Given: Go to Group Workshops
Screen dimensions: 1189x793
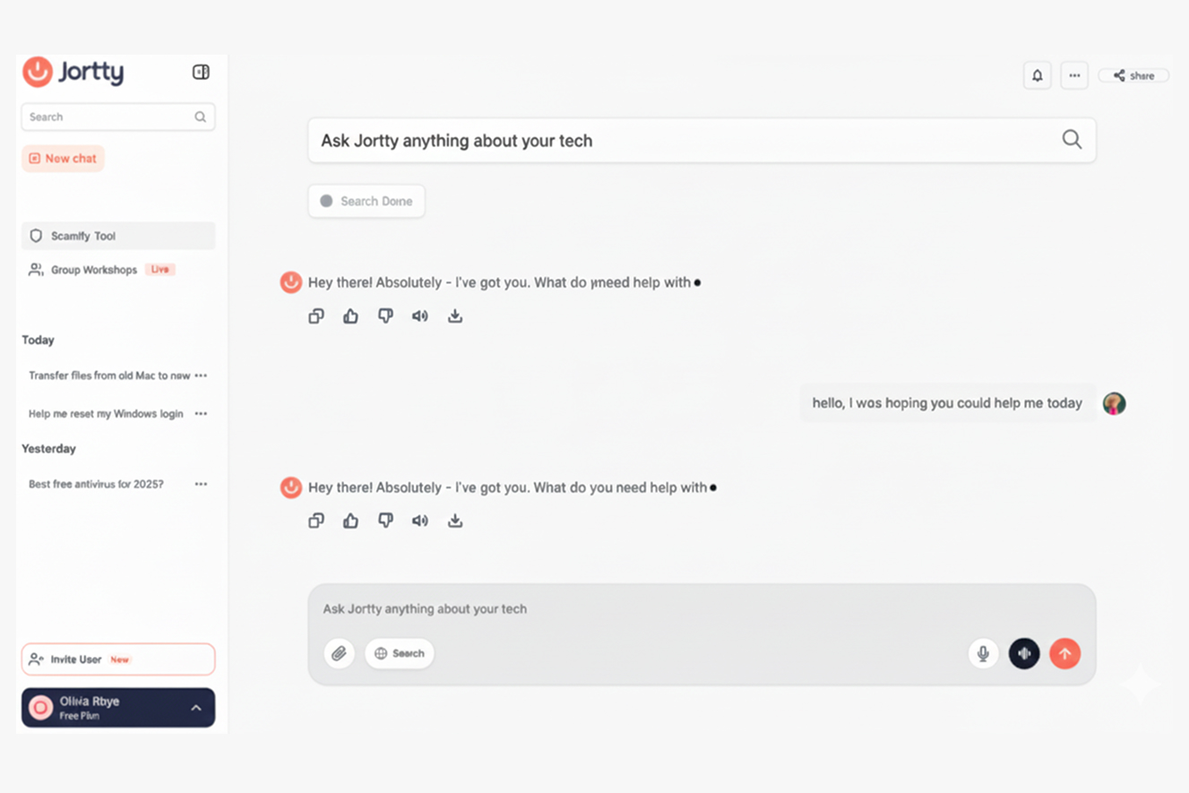Looking at the screenshot, I should 94,270.
